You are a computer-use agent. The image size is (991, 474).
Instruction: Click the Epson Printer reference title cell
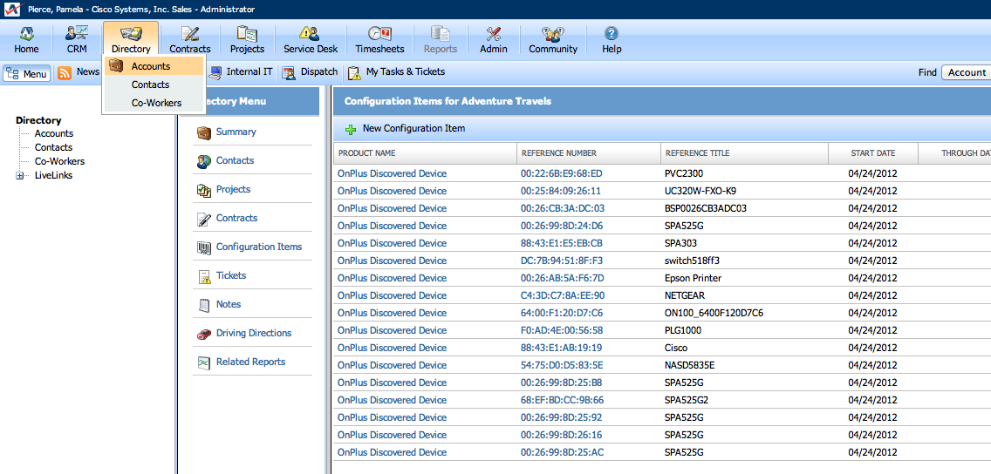click(x=694, y=278)
